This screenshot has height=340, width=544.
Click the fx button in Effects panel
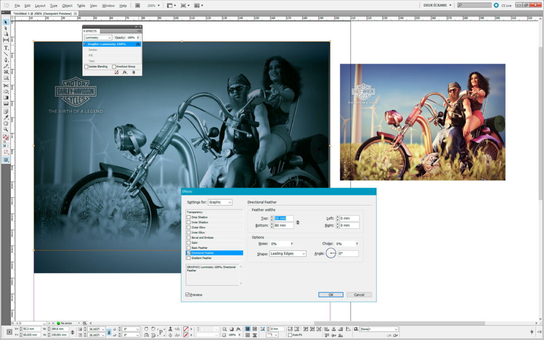[125, 73]
